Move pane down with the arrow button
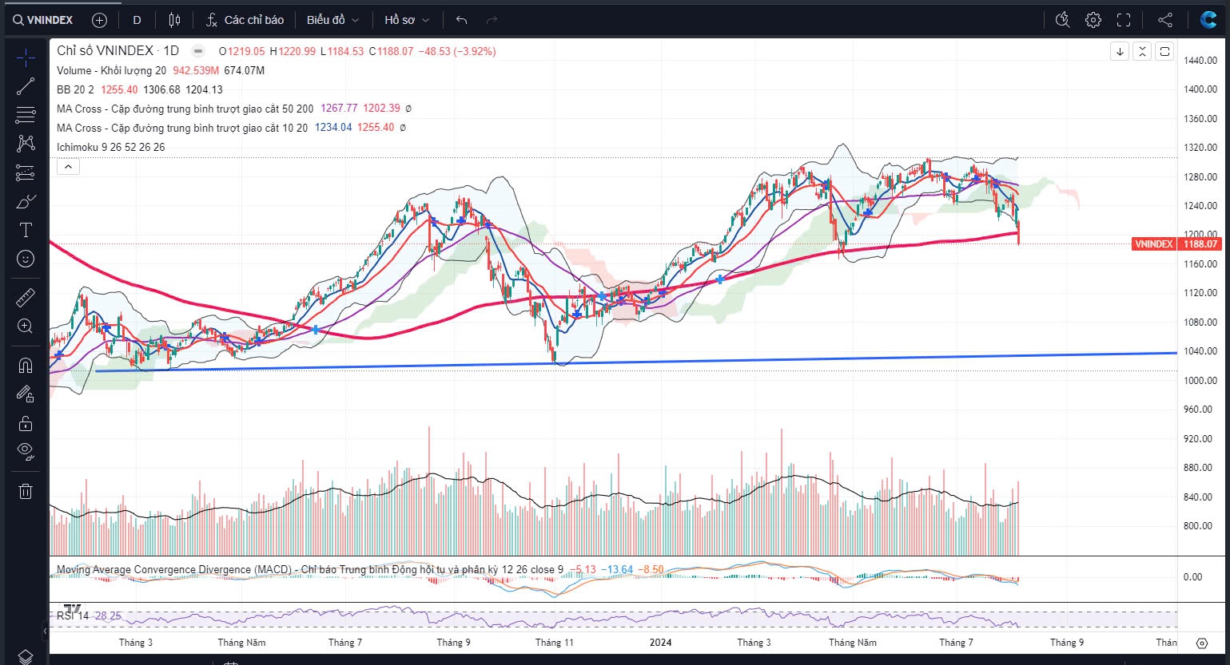 pos(1120,51)
